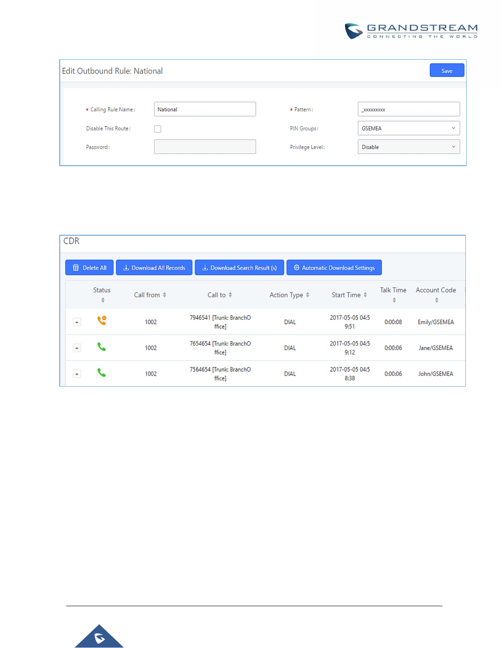
Task: Click the Jane/GSEMEA account code
Action: [436, 348]
